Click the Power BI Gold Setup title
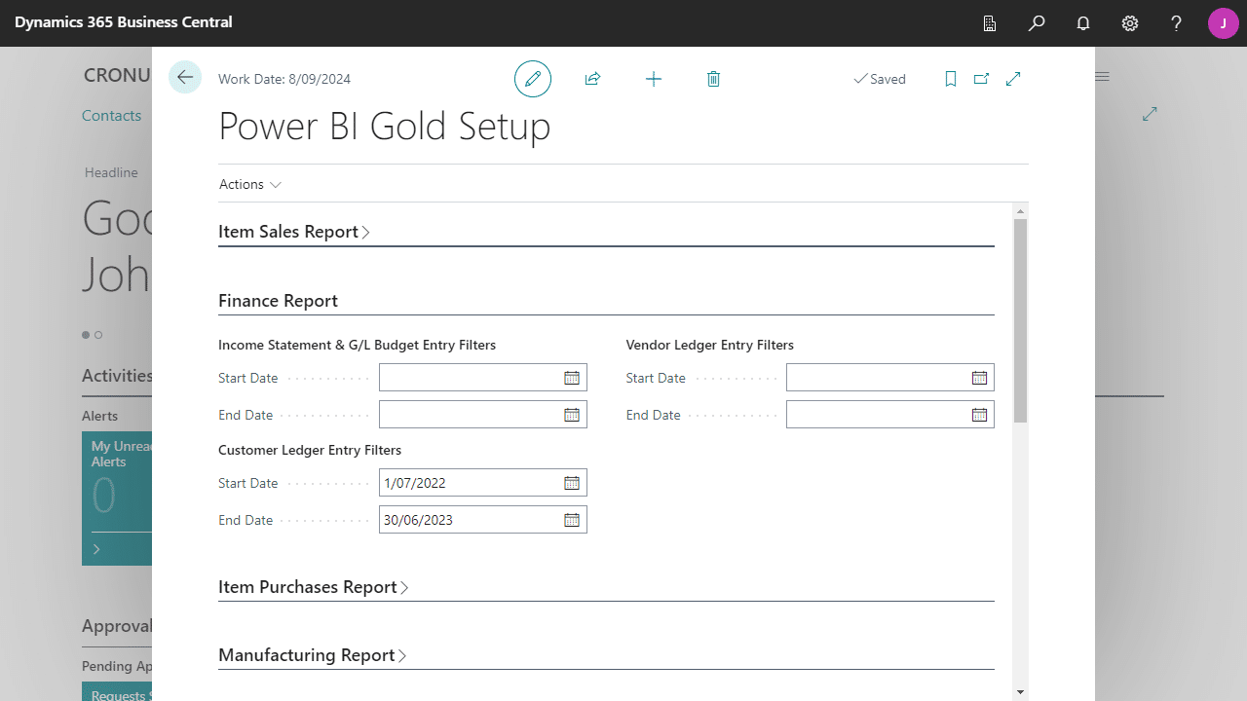The width and height of the screenshot is (1247, 701). coord(384,127)
